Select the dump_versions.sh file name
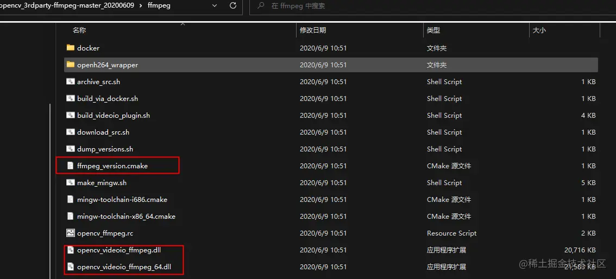616x279 pixels. [105, 149]
